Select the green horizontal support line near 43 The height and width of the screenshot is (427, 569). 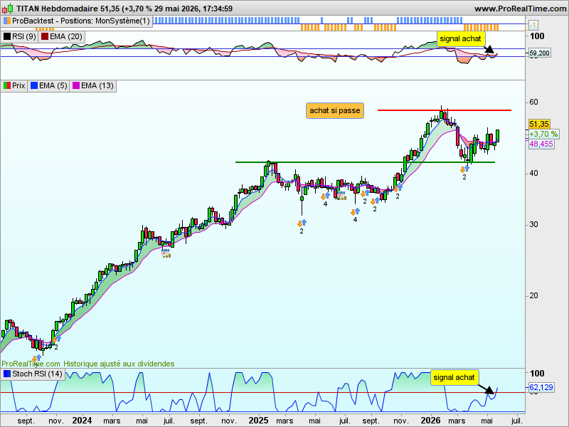(365, 162)
